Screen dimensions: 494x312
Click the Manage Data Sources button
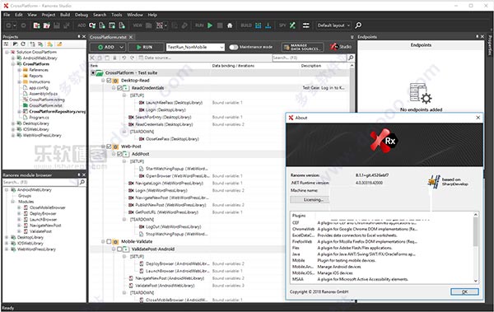302,47
